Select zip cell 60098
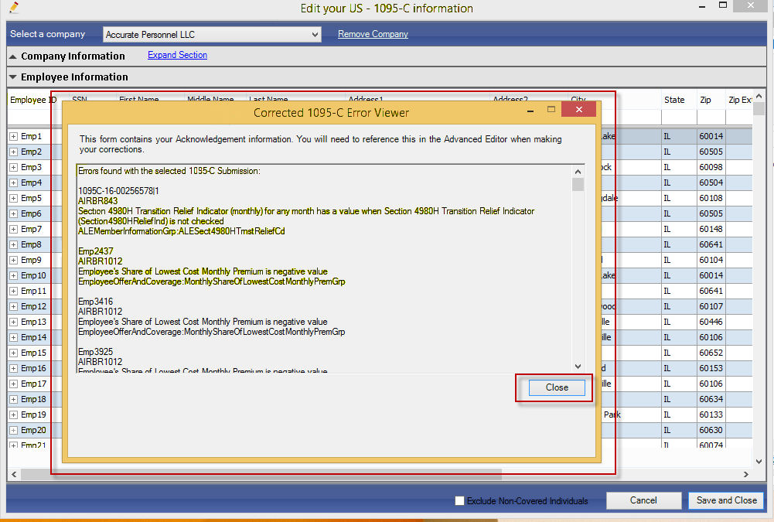774x522 pixels. [711, 167]
